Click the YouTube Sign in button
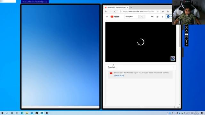This screenshot has width=205, height=115. tap(169, 17)
